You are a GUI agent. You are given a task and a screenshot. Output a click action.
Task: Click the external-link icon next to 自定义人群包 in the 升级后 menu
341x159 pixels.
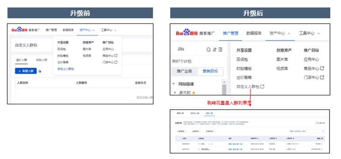coord(262,87)
